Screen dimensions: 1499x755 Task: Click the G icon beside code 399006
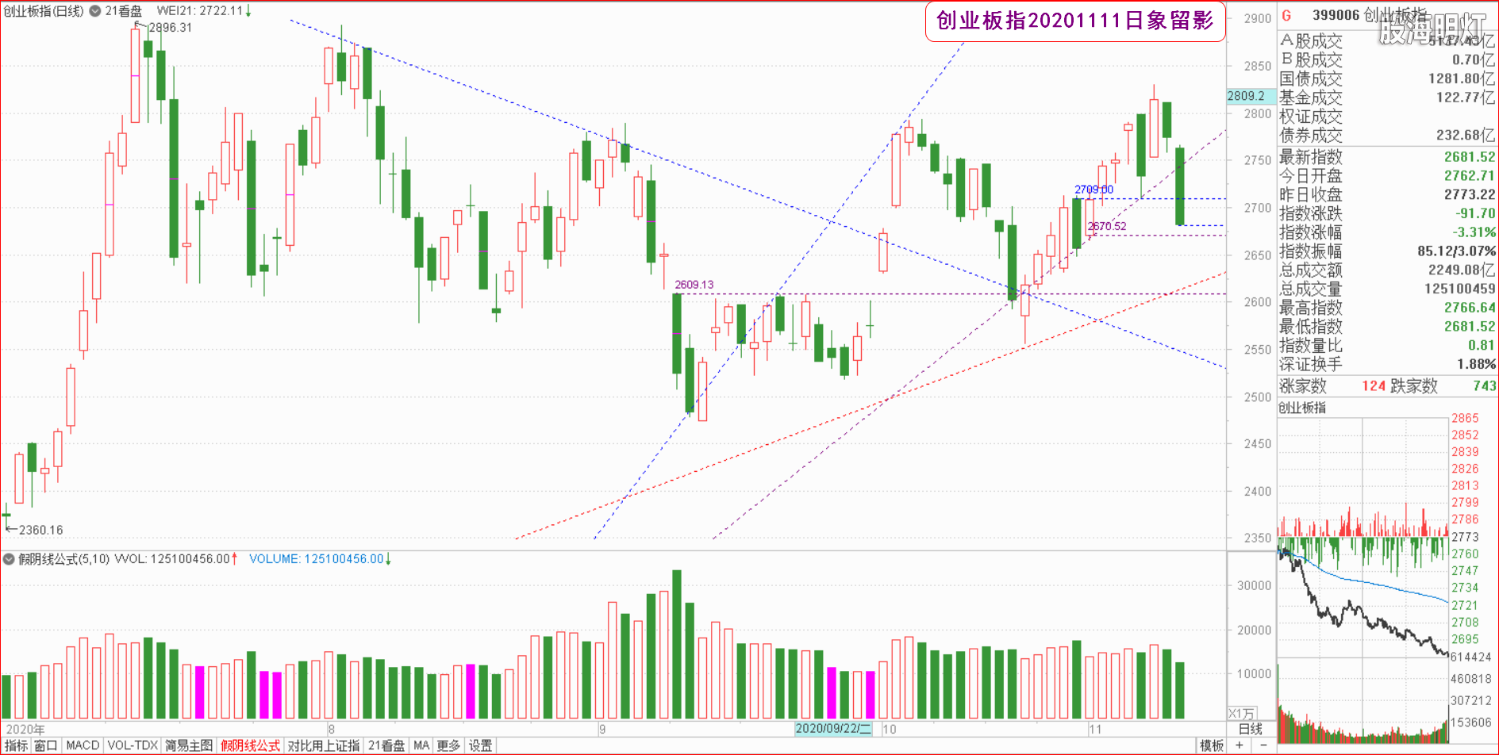(1286, 16)
